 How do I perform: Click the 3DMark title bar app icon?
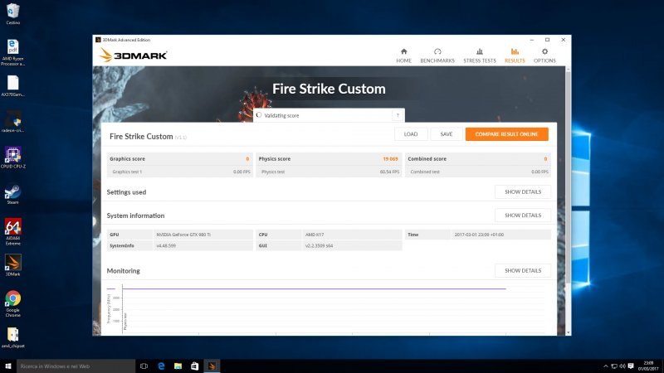98,40
